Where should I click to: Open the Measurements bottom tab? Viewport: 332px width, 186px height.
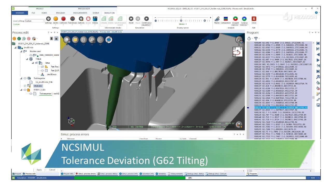click(x=175, y=174)
